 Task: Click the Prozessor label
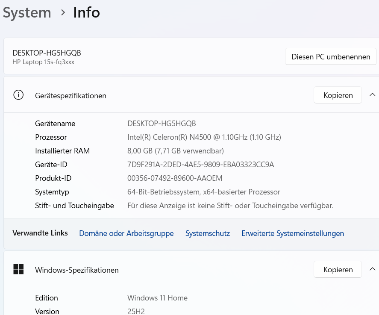point(51,137)
